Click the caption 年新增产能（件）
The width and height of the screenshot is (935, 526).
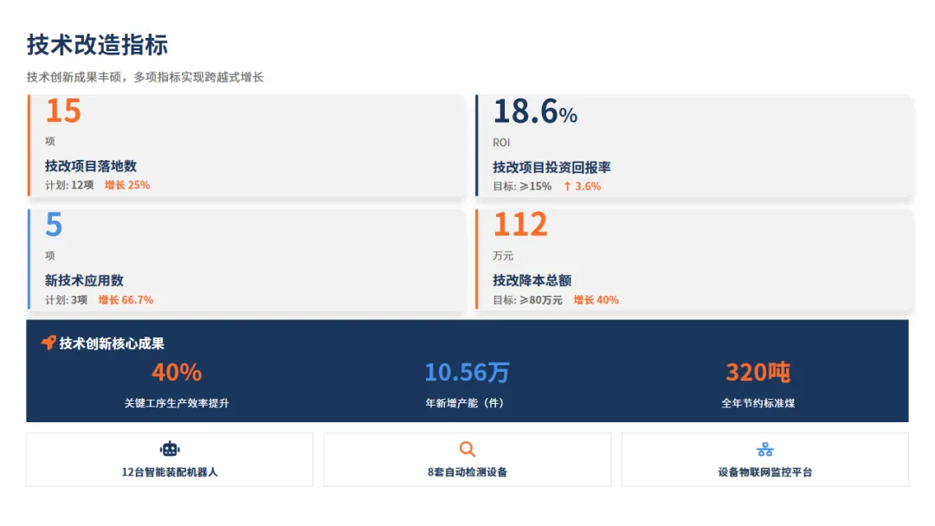tap(467, 403)
